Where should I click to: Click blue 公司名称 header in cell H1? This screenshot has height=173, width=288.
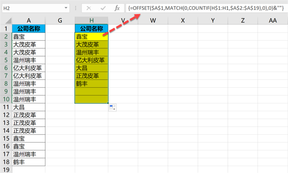pyautogui.click(x=91, y=29)
